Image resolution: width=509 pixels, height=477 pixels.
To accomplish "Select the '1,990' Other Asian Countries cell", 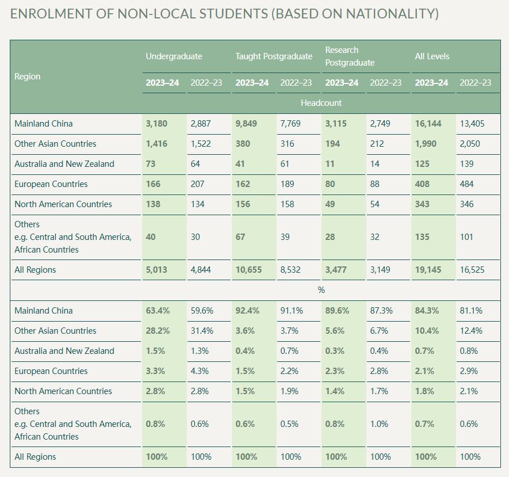I will [x=426, y=144].
